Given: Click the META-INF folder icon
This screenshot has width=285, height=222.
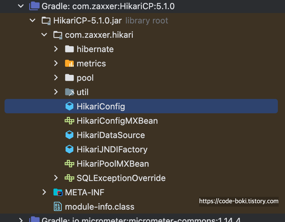Looking at the screenshot, I should click(x=58, y=192).
